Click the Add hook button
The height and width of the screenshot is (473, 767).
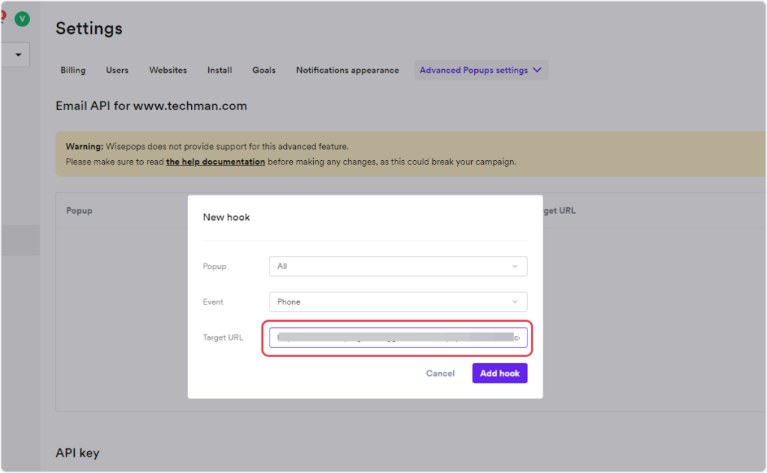pyautogui.click(x=500, y=373)
